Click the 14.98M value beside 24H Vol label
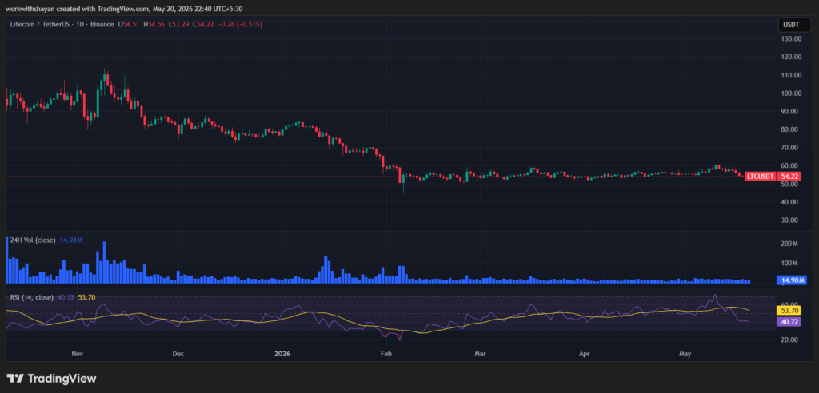 point(71,240)
